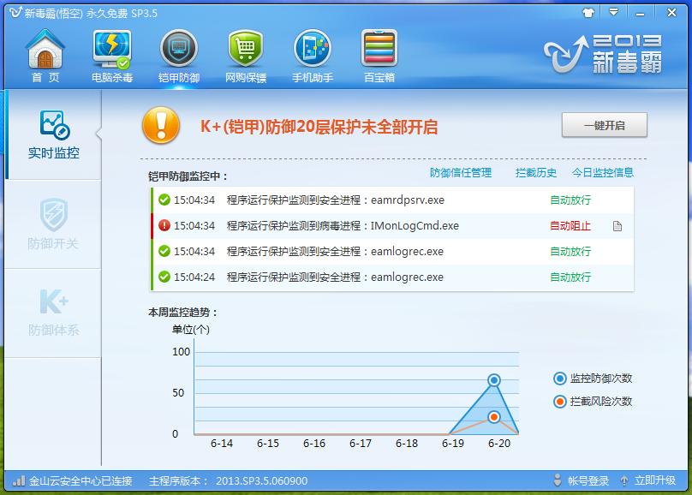The width and height of the screenshot is (692, 495).
Task: Click red alert icon on IMonLogCmd.exe row
Action: pyautogui.click(x=164, y=225)
